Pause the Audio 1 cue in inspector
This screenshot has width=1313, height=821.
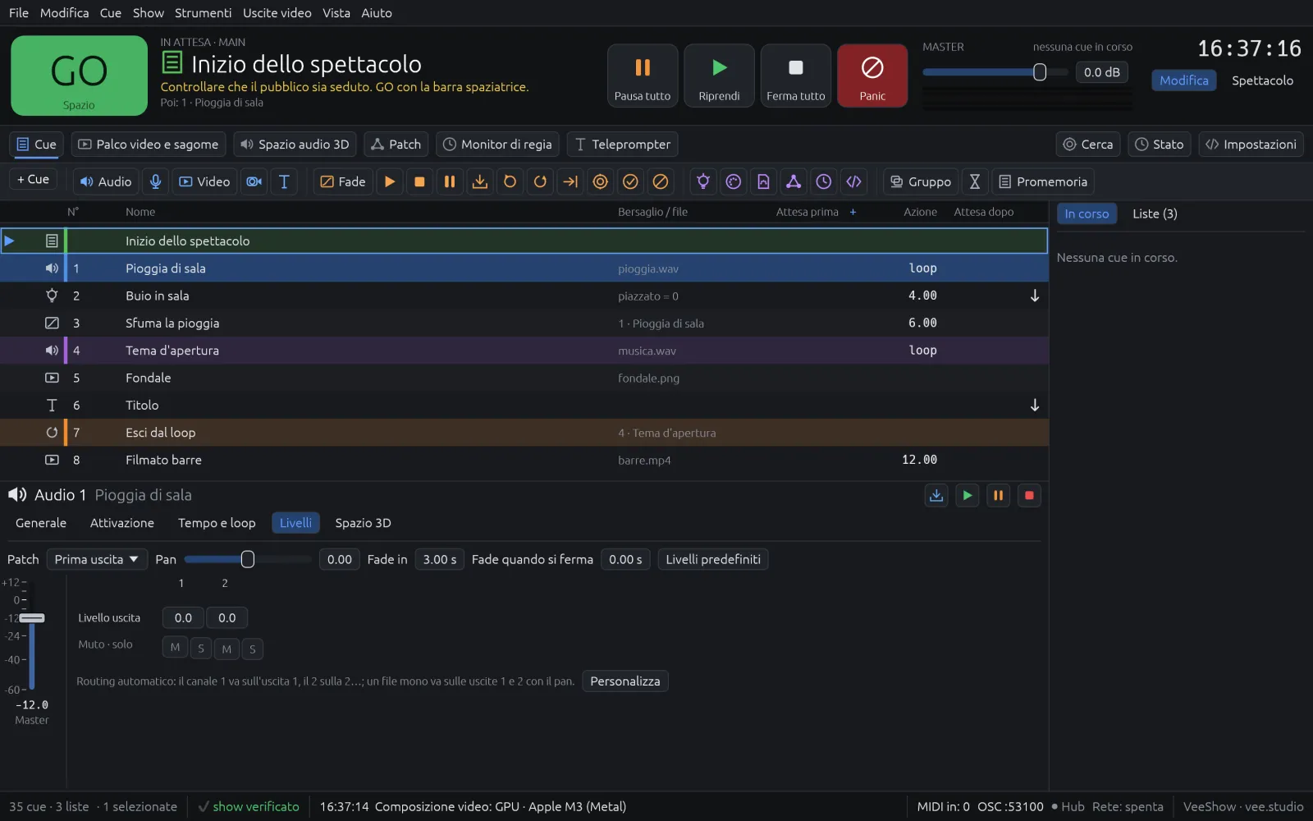pyautogui.click(x=998, y=495)
